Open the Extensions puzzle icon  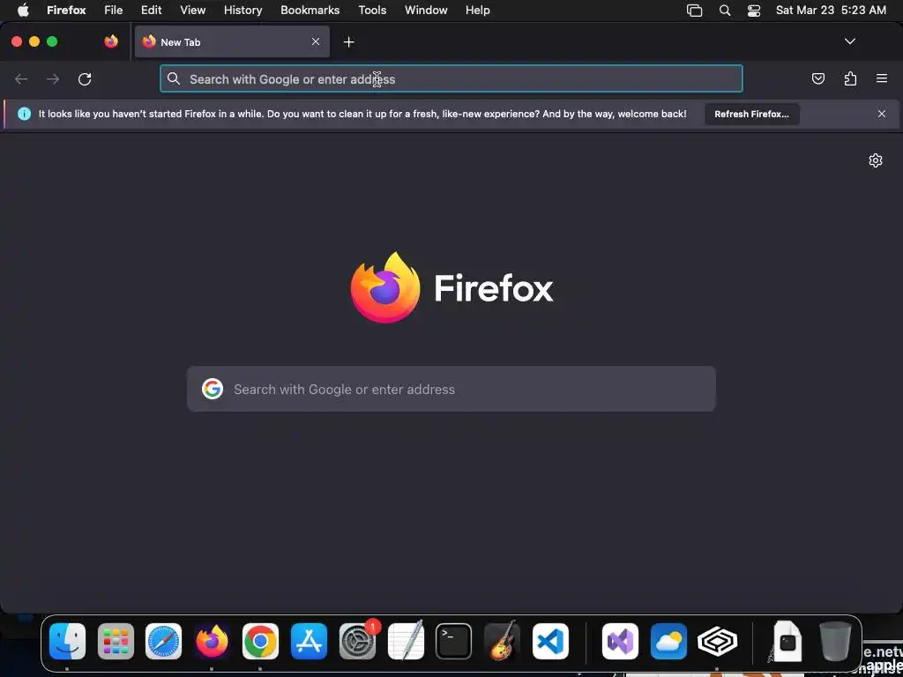tap(850, 78)
